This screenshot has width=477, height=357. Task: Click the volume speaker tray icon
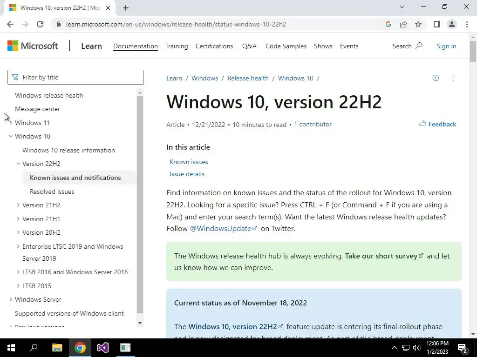pyautogui.click(x=416, y=348)
